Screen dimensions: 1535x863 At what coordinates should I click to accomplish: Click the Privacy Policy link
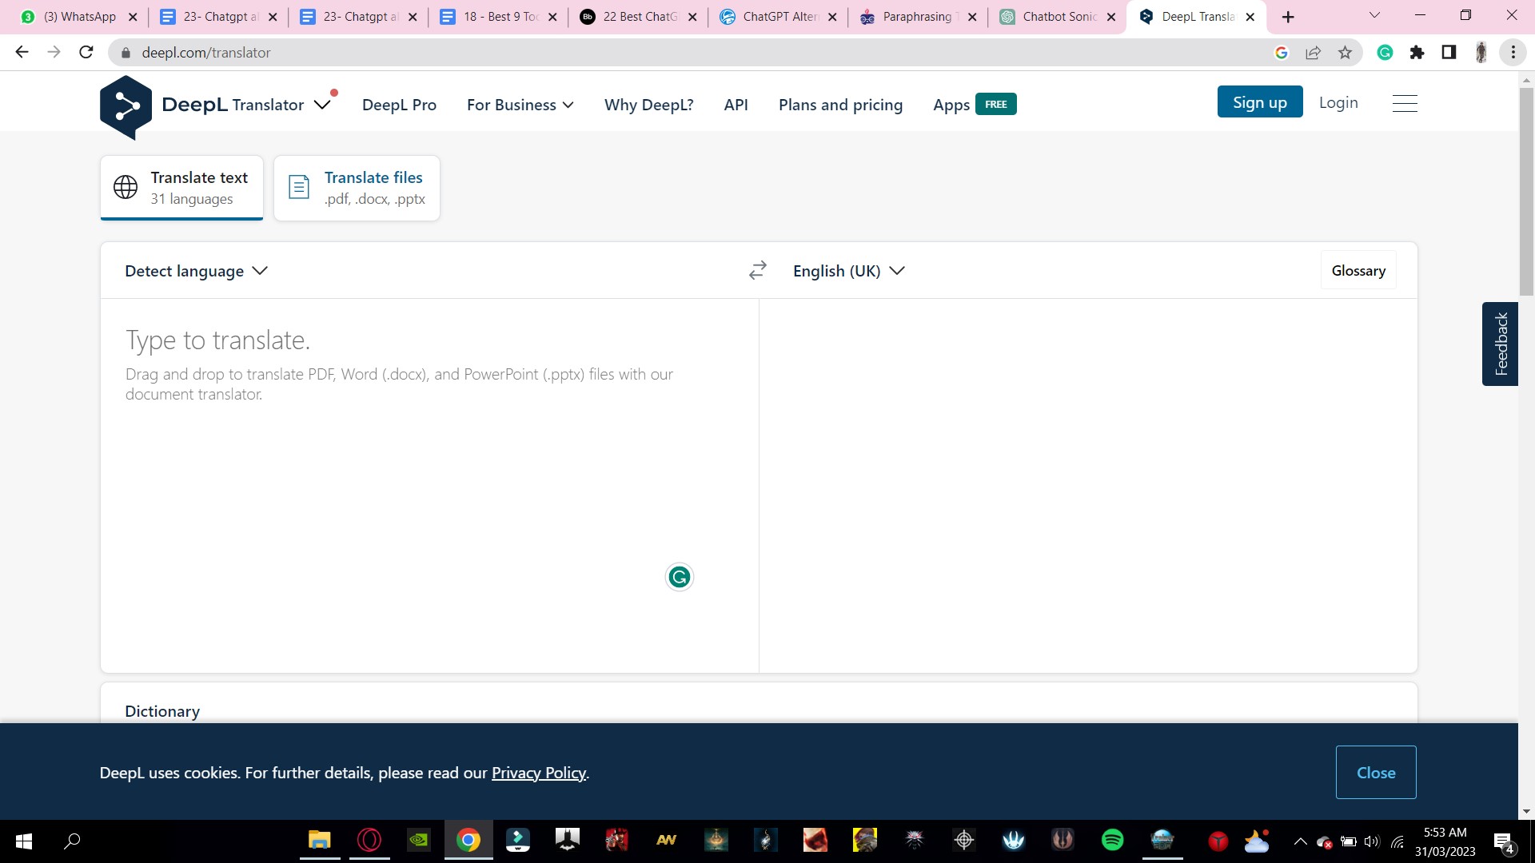pyautogui.click(x=539, y=774)
